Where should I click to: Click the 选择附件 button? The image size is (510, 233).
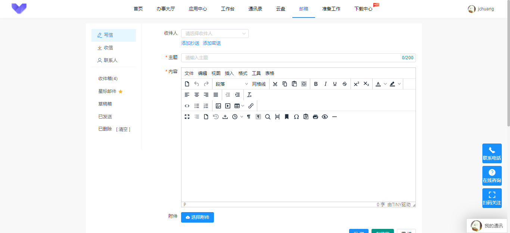tap(198, 217)
